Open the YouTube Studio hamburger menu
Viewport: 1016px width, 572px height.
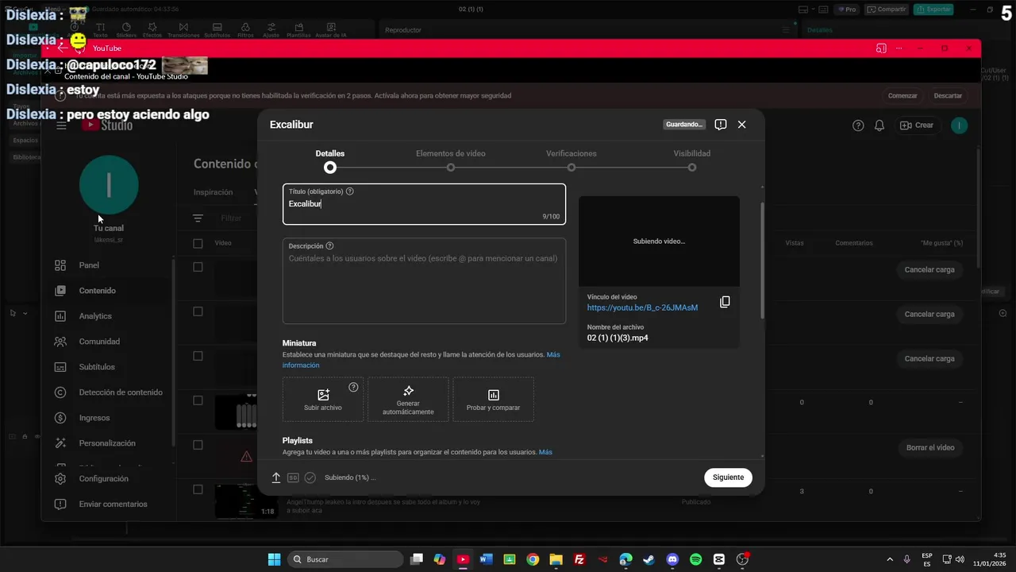click(62, 126)
